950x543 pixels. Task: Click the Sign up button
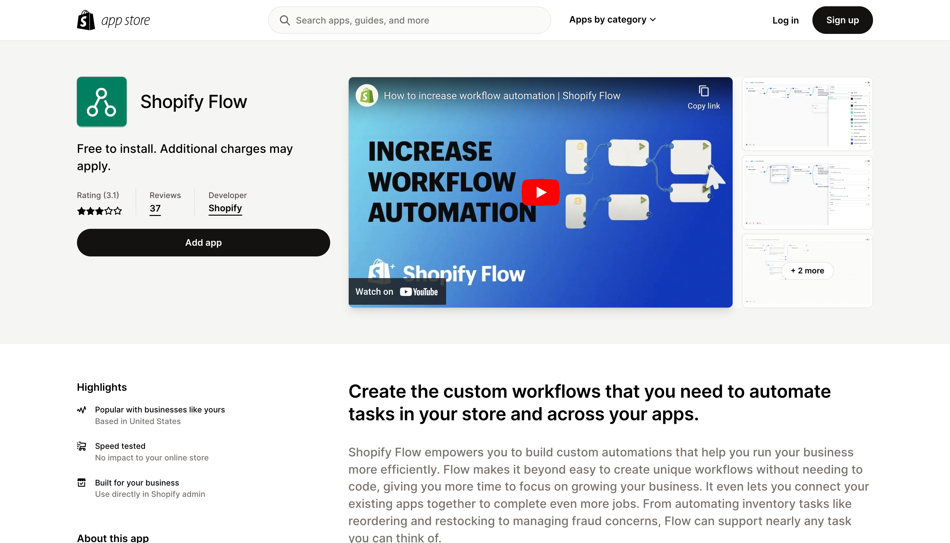(x=842, y=19)
